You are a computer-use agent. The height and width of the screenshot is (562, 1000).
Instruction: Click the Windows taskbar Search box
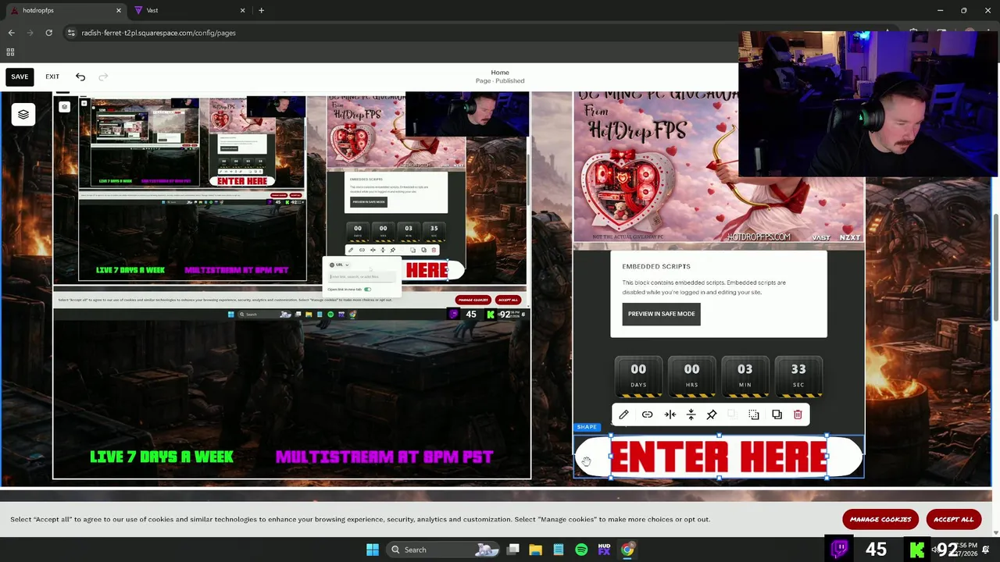[x=443, y=550]
